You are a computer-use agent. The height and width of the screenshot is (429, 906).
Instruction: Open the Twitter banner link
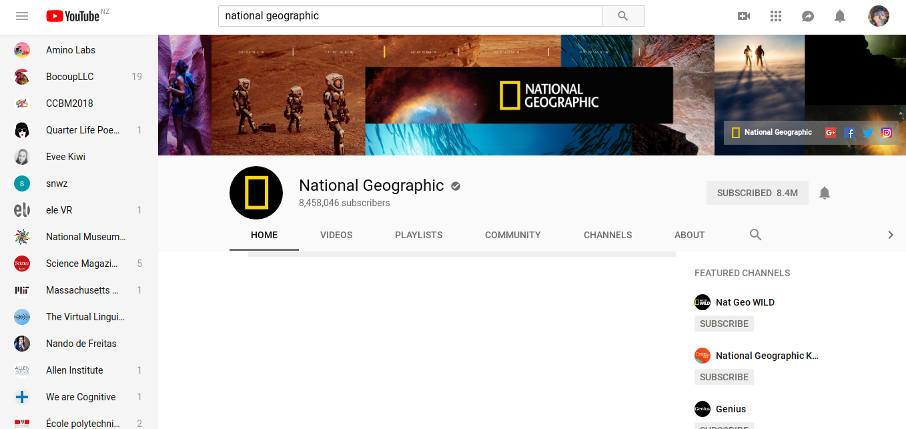[x=868, y=133]
